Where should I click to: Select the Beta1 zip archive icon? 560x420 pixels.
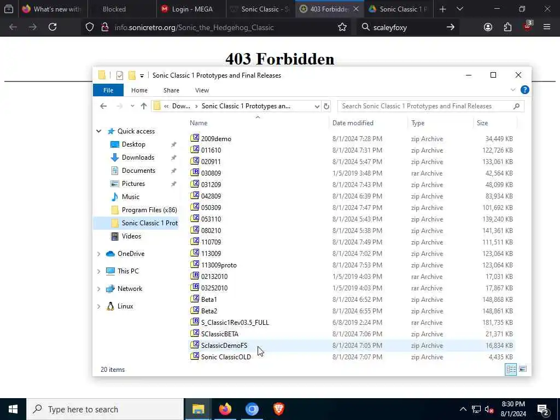point(195,299)
